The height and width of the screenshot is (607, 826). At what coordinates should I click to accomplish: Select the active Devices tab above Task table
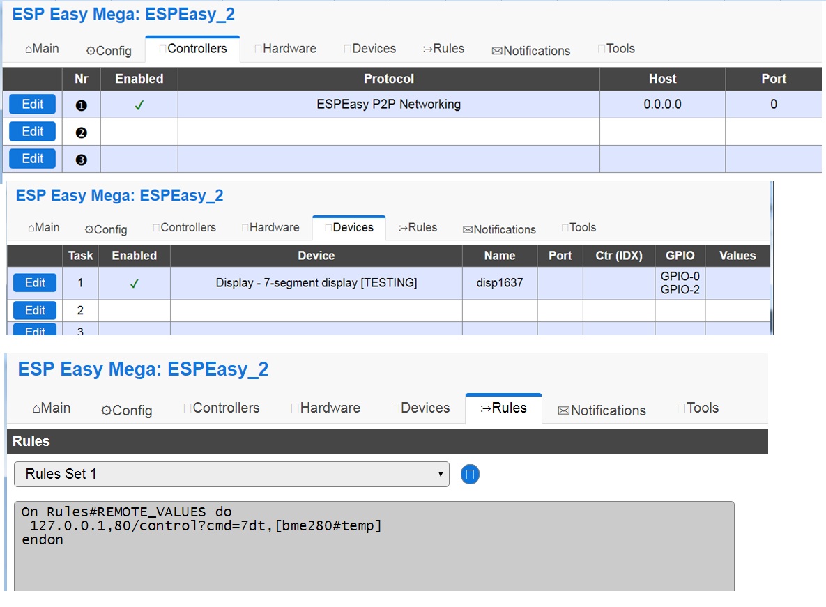click(349, 227)
